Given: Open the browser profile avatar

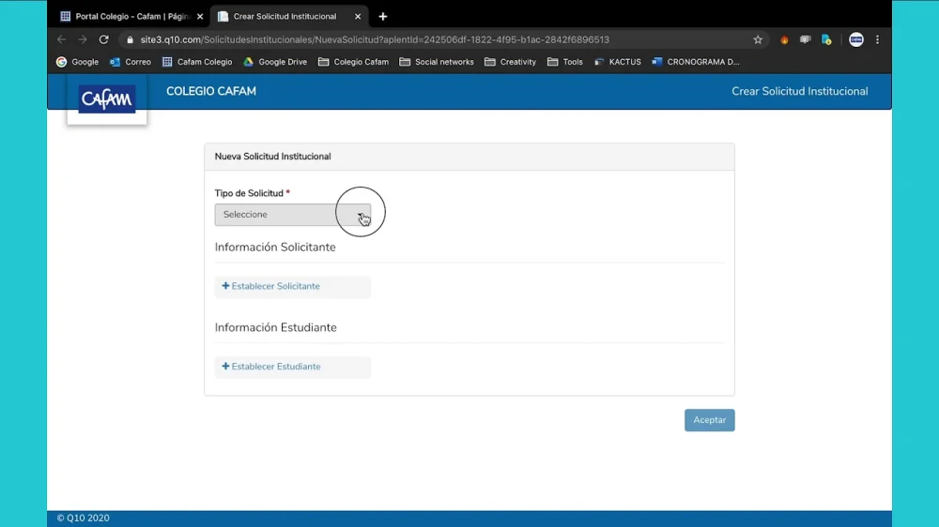Looking at the screenshot, I should [x=855, y=39].
